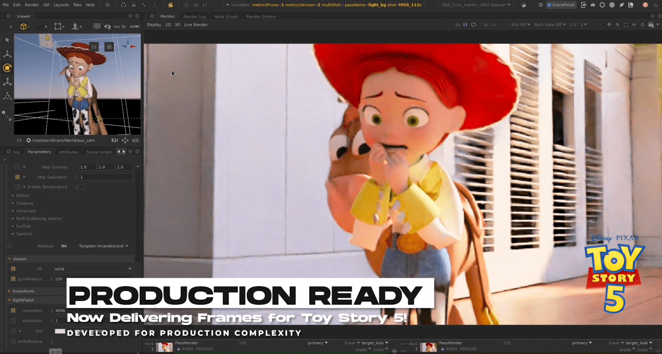
Task: Pause the viewer playback
Action: pyautogui.click(x=94, y=47)
